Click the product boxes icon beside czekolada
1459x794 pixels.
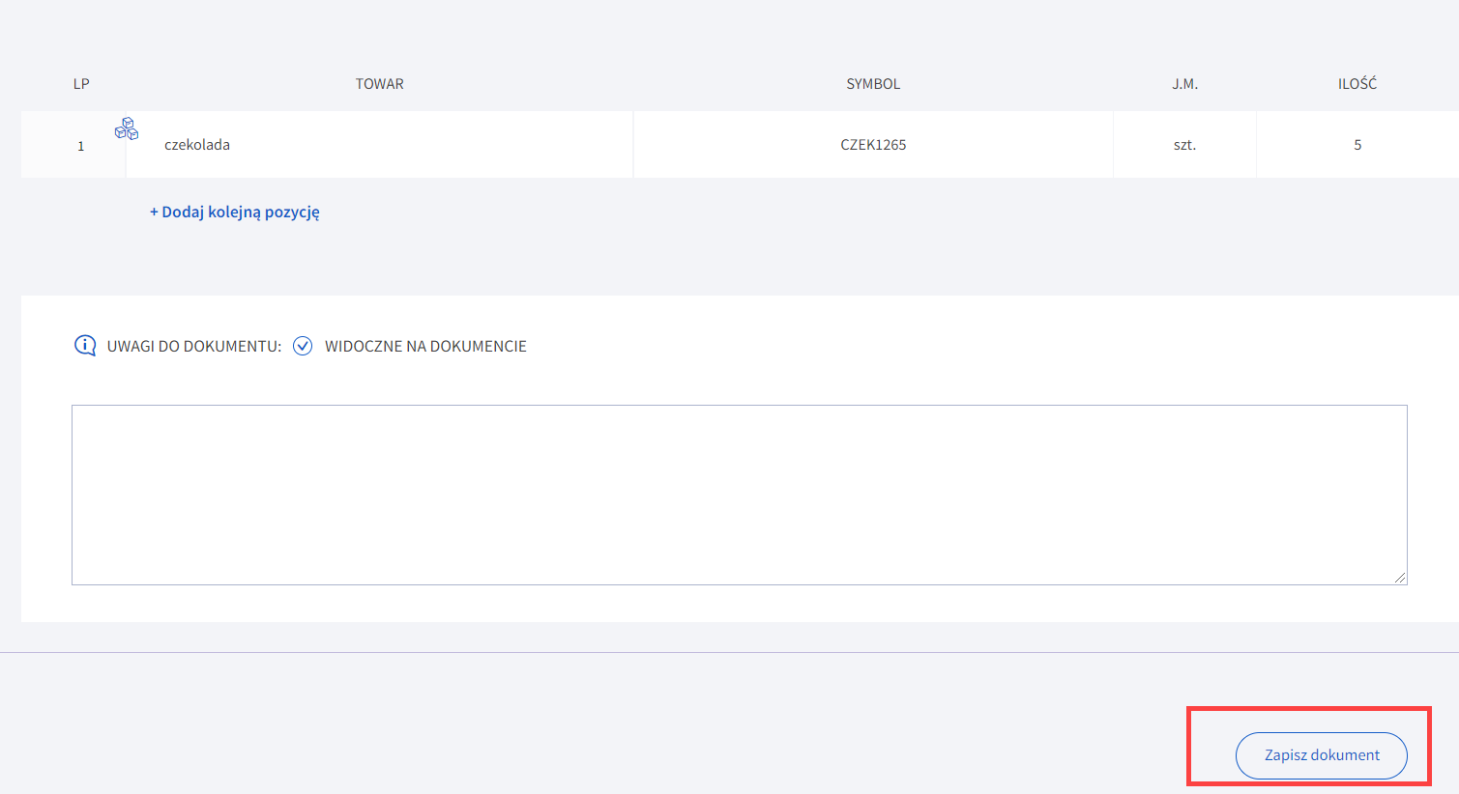point(127,128)
